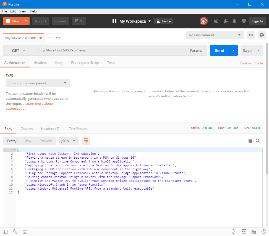Image resolution: width=269 pixels, height=236 pixels.
Task: Expand the Save options arrow
Action: (x=258, y=50)
